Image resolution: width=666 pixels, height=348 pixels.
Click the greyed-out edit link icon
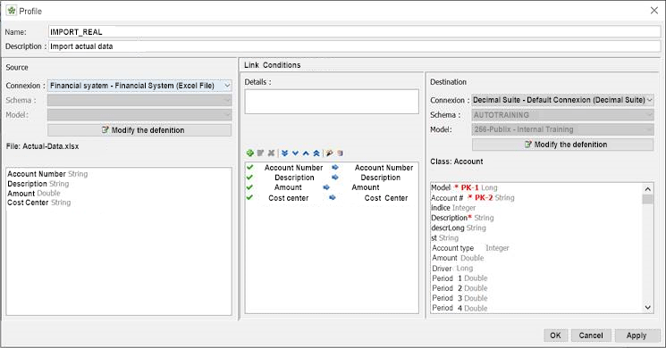pyautogui.click(x=260, y=153)
